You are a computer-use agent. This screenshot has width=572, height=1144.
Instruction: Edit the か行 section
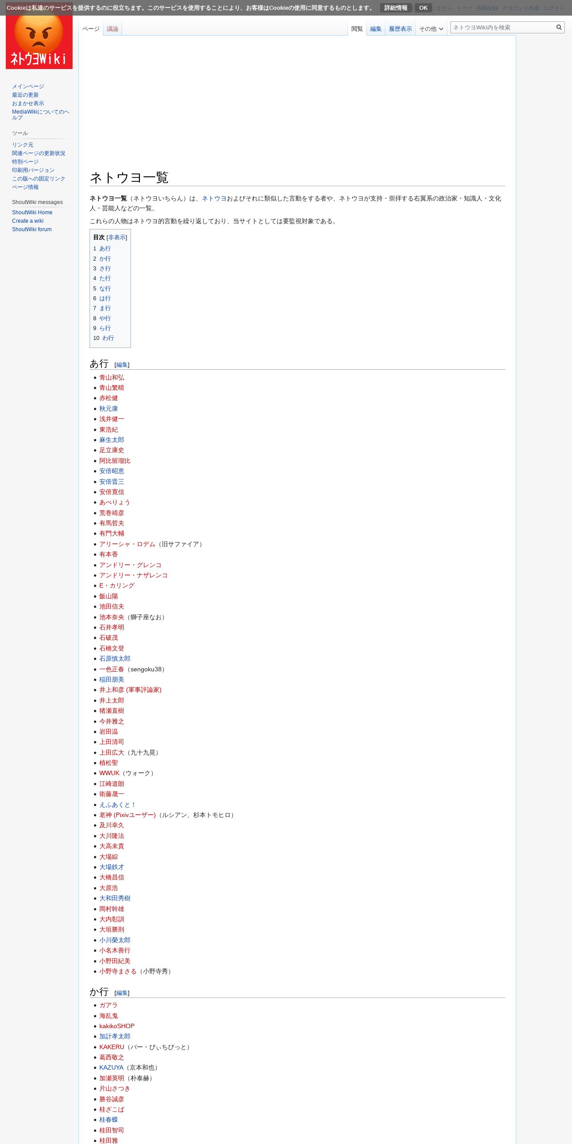[122, 993]
